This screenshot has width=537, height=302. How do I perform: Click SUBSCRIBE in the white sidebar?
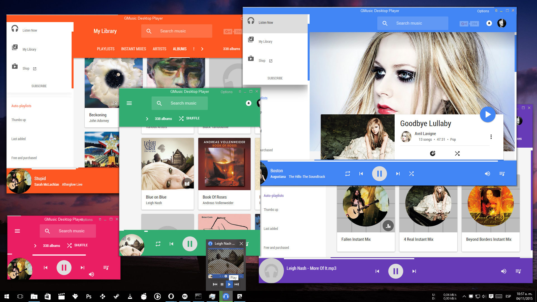[39, 86]
